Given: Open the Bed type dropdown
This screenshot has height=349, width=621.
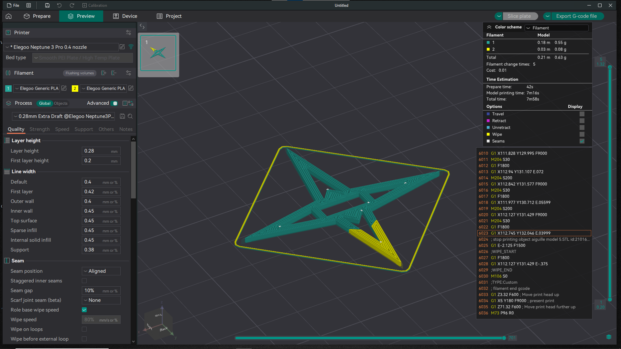Looking at the screenshot, I should pos(82,58).
